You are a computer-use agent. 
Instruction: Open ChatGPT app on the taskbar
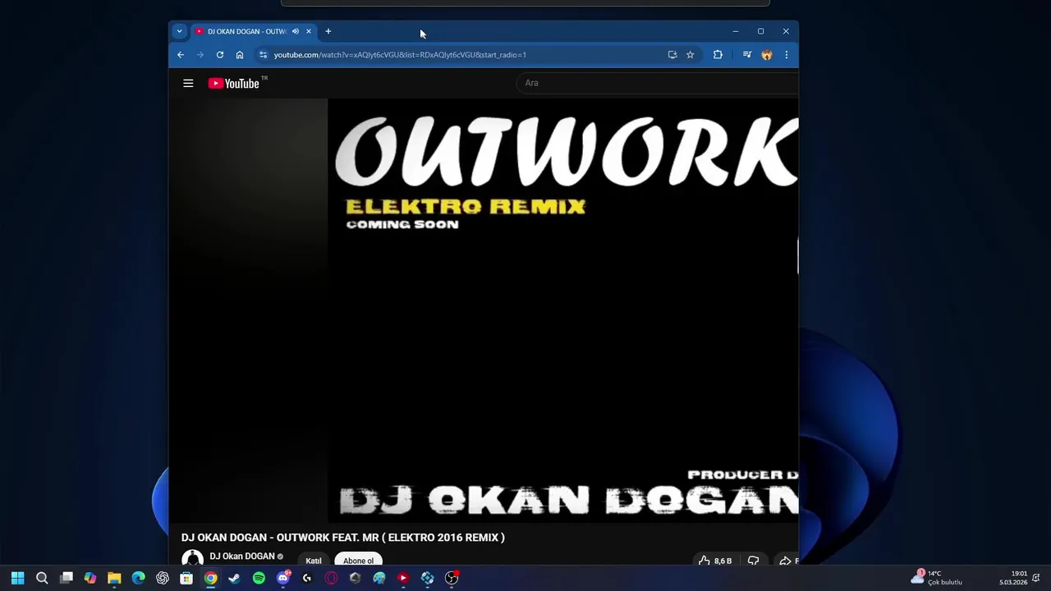point(163,578)
